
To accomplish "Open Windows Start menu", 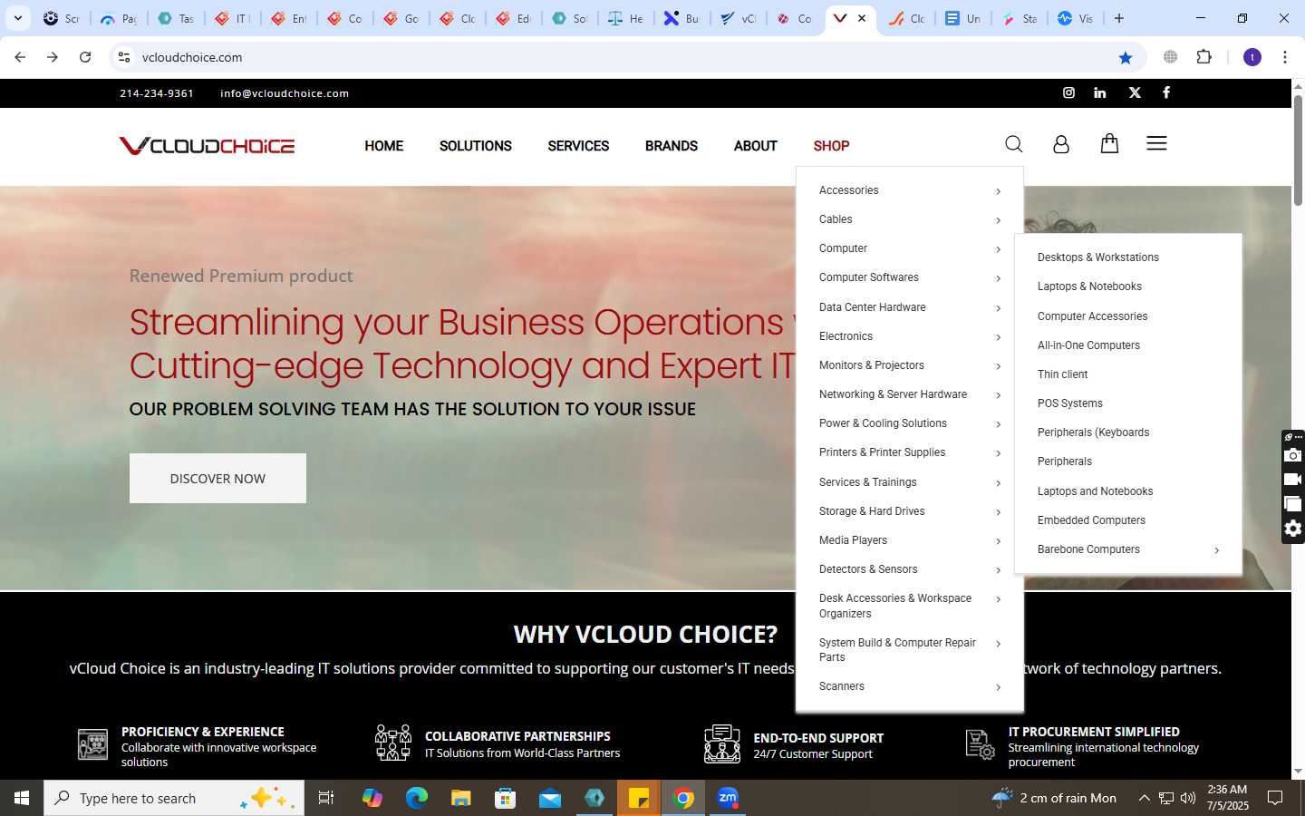I will (x=22, y=798).
